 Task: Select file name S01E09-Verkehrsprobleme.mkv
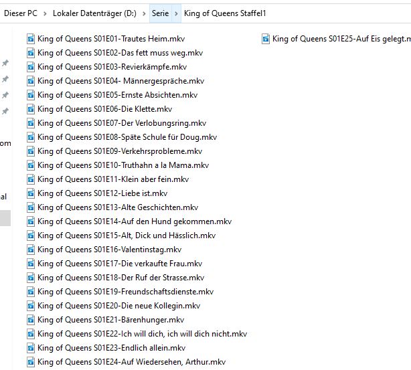pyautogui.click(x=120, y=151)
